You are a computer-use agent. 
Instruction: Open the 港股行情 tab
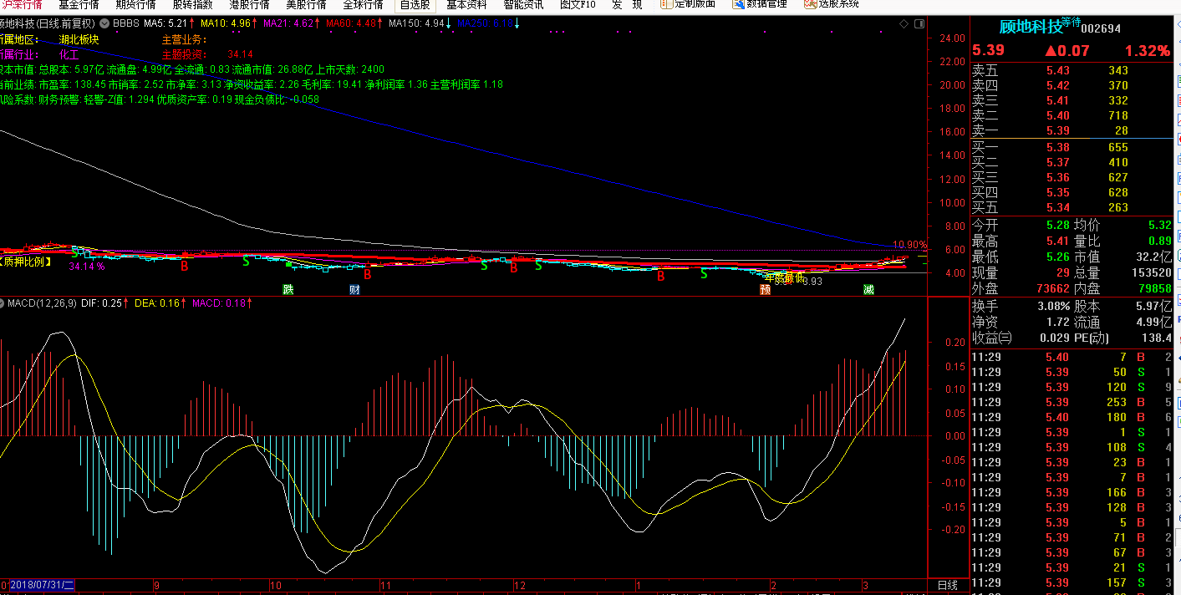pos(249,4)
